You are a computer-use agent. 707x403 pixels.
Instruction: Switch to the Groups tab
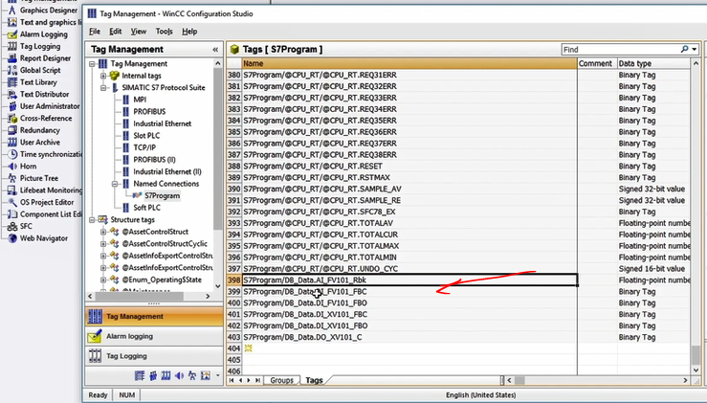[282, 380]
